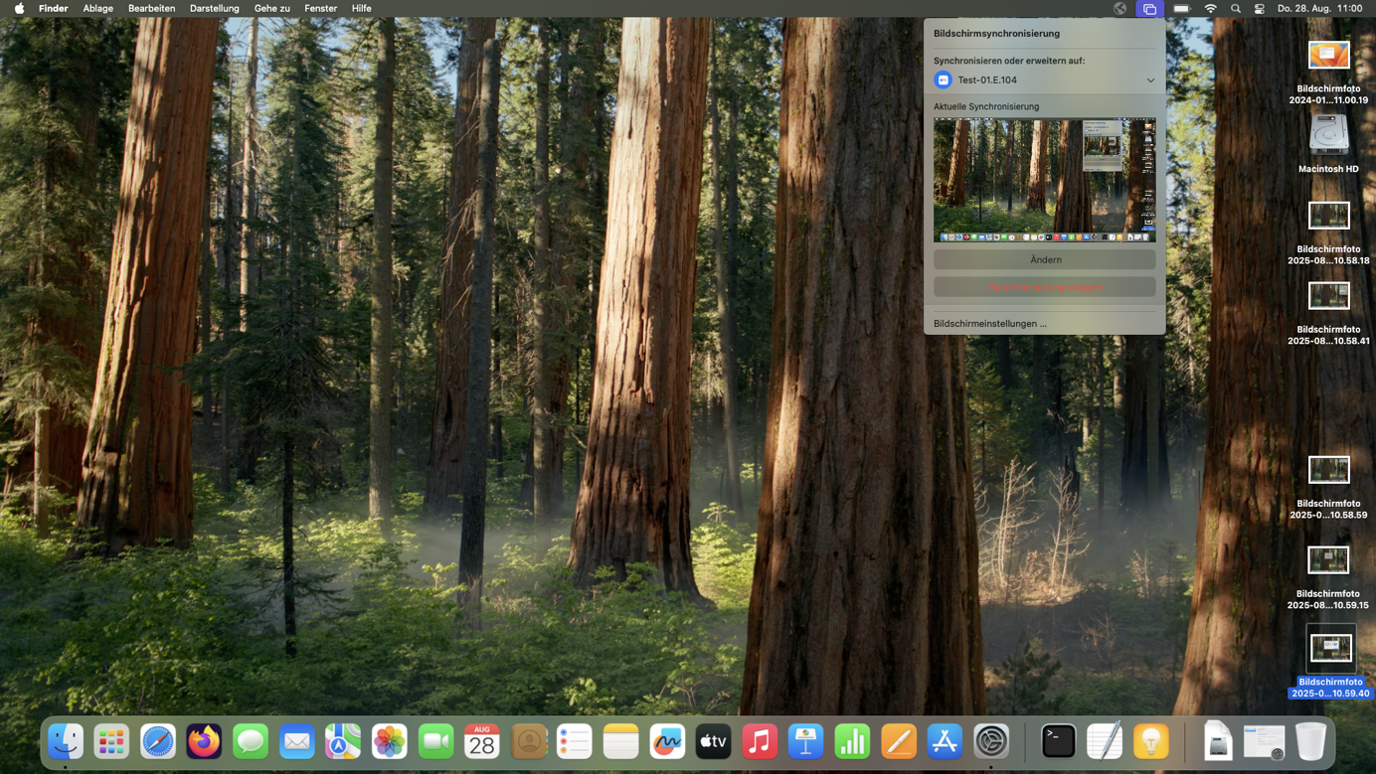This screenshot has width=1376, height=774.
Task: Click the 'Synchronisierung stoppen' button
Action: tap(1044, 286)
